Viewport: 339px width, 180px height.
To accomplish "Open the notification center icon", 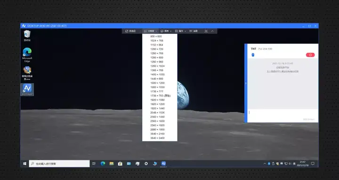I will (x=313, y=164).
